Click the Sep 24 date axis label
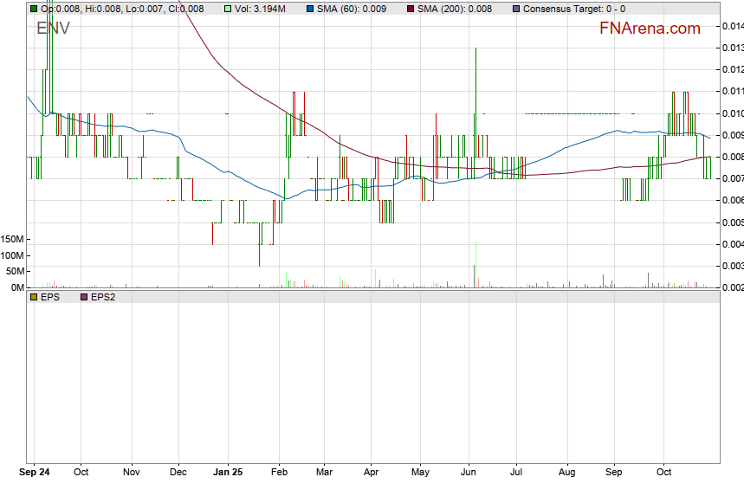Viewport: 744px width, 490px height. click(x=35, y=473)
